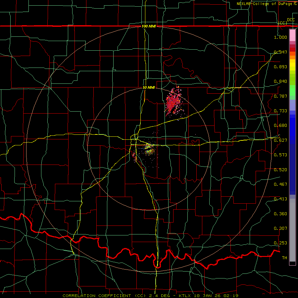
Task: Click the 0.520 scale value
Action: tap(280, 170)
